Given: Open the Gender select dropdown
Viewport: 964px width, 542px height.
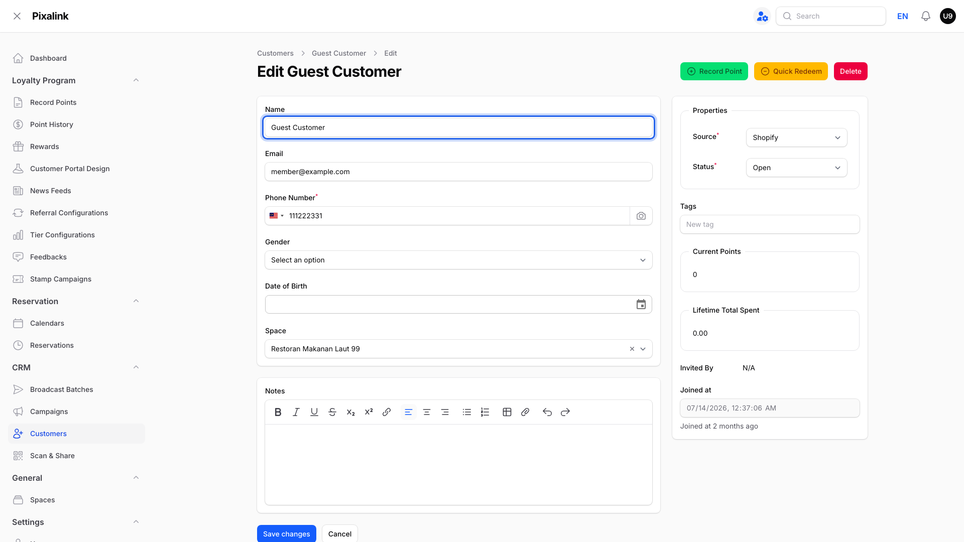Looking at the screenshot, I should [458, 260].
